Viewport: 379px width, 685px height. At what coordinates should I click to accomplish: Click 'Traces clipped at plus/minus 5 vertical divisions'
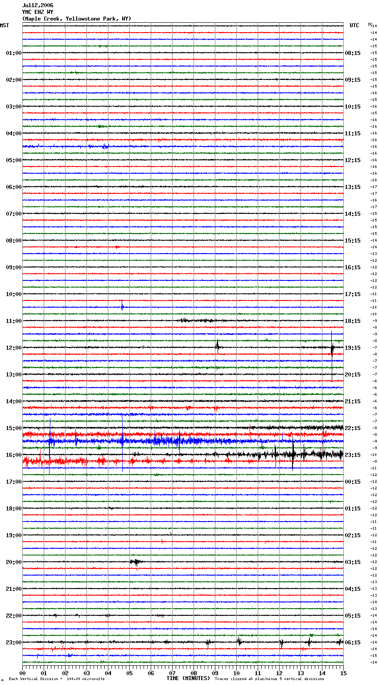click(x=269, y=679)
